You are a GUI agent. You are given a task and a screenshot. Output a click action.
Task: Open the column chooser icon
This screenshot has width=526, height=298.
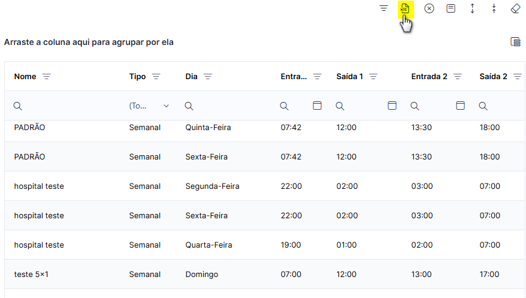tap(516, 42)
